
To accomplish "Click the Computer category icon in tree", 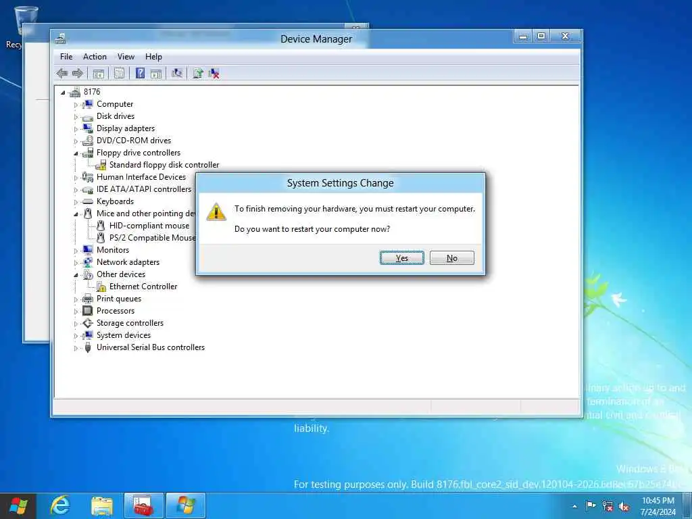I will tap(88, 104).
